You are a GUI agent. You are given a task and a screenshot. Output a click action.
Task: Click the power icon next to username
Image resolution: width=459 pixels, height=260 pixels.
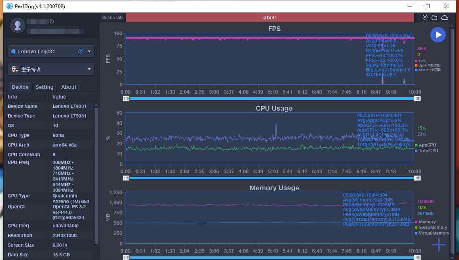point(52,21)
